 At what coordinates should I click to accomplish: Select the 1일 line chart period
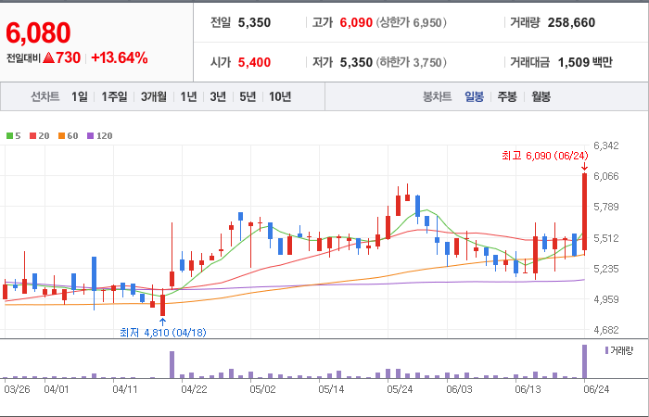point(80,96)
